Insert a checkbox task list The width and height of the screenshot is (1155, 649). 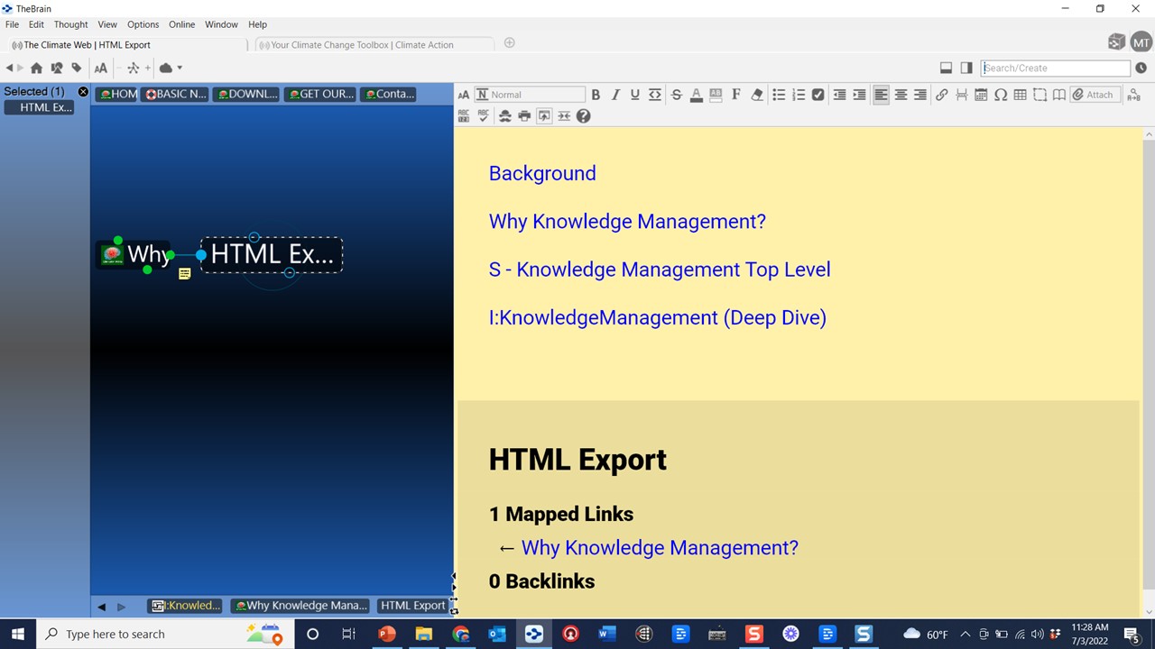[x=818, y=95]
